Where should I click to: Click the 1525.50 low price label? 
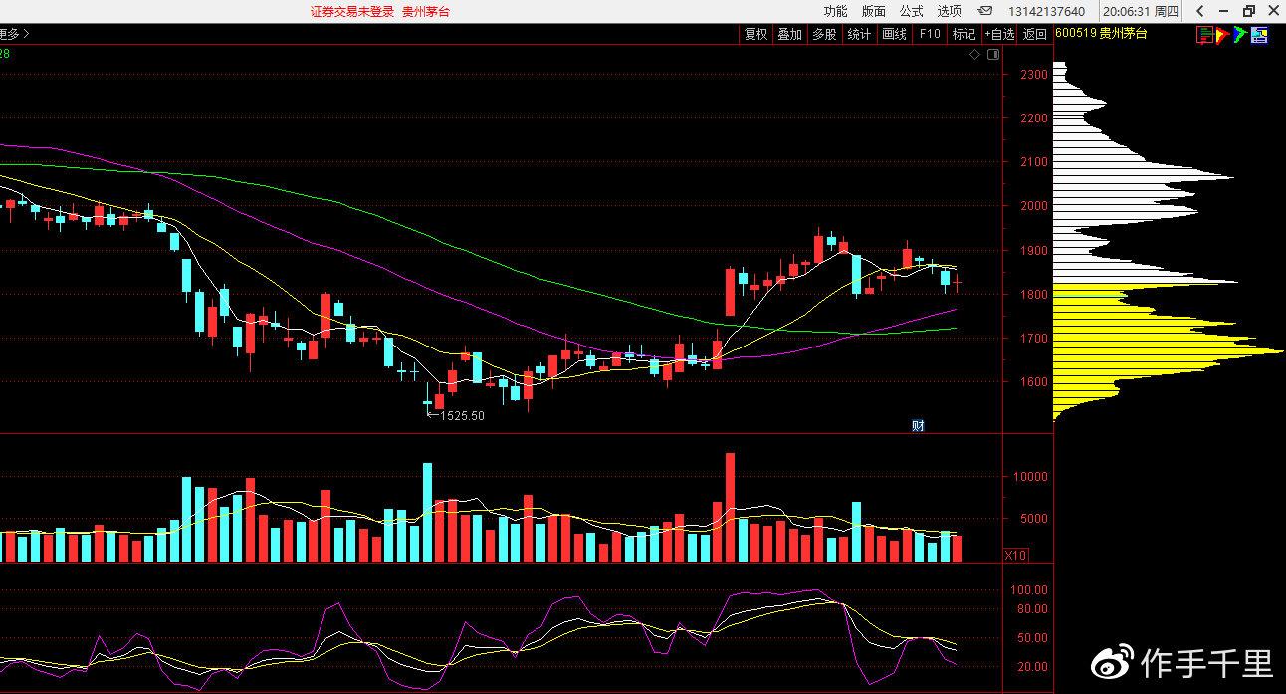tap(463, 416)
